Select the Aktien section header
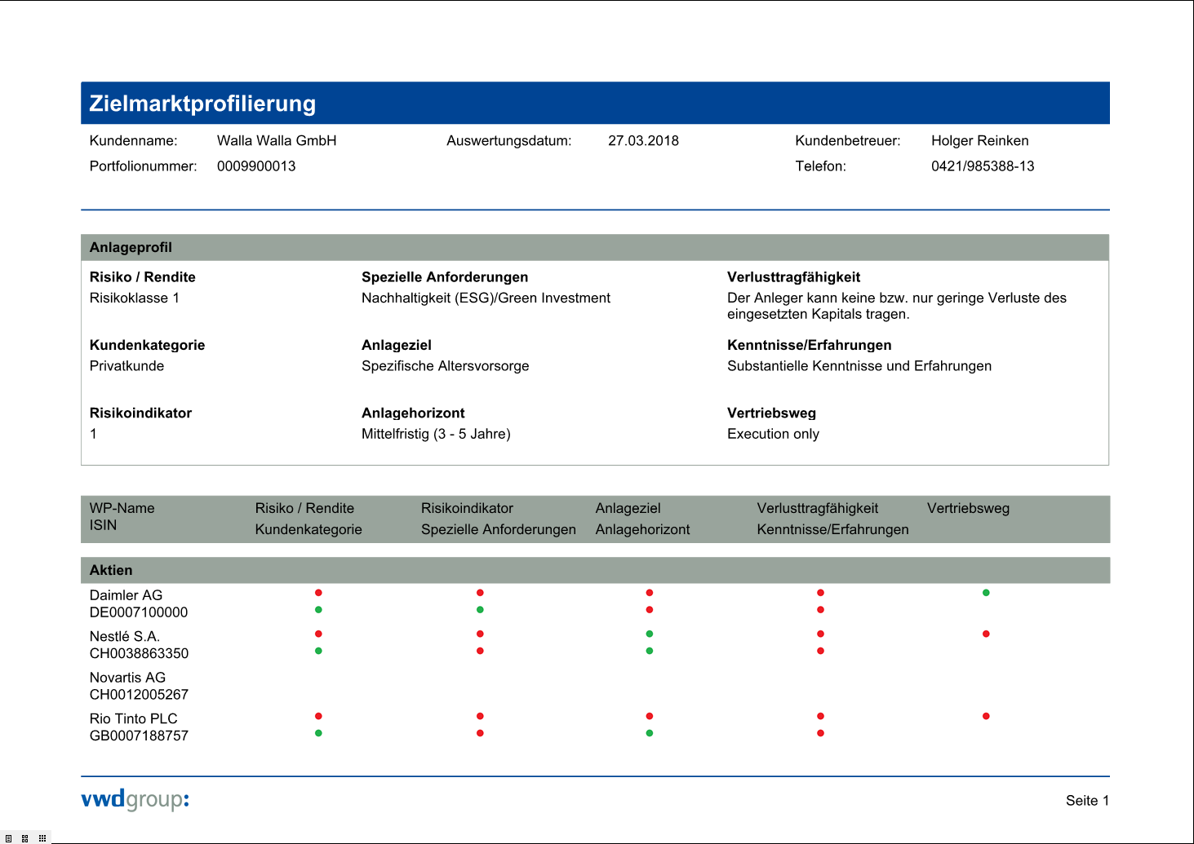Viewport: 1194px width, 844px height. [111, 570]
